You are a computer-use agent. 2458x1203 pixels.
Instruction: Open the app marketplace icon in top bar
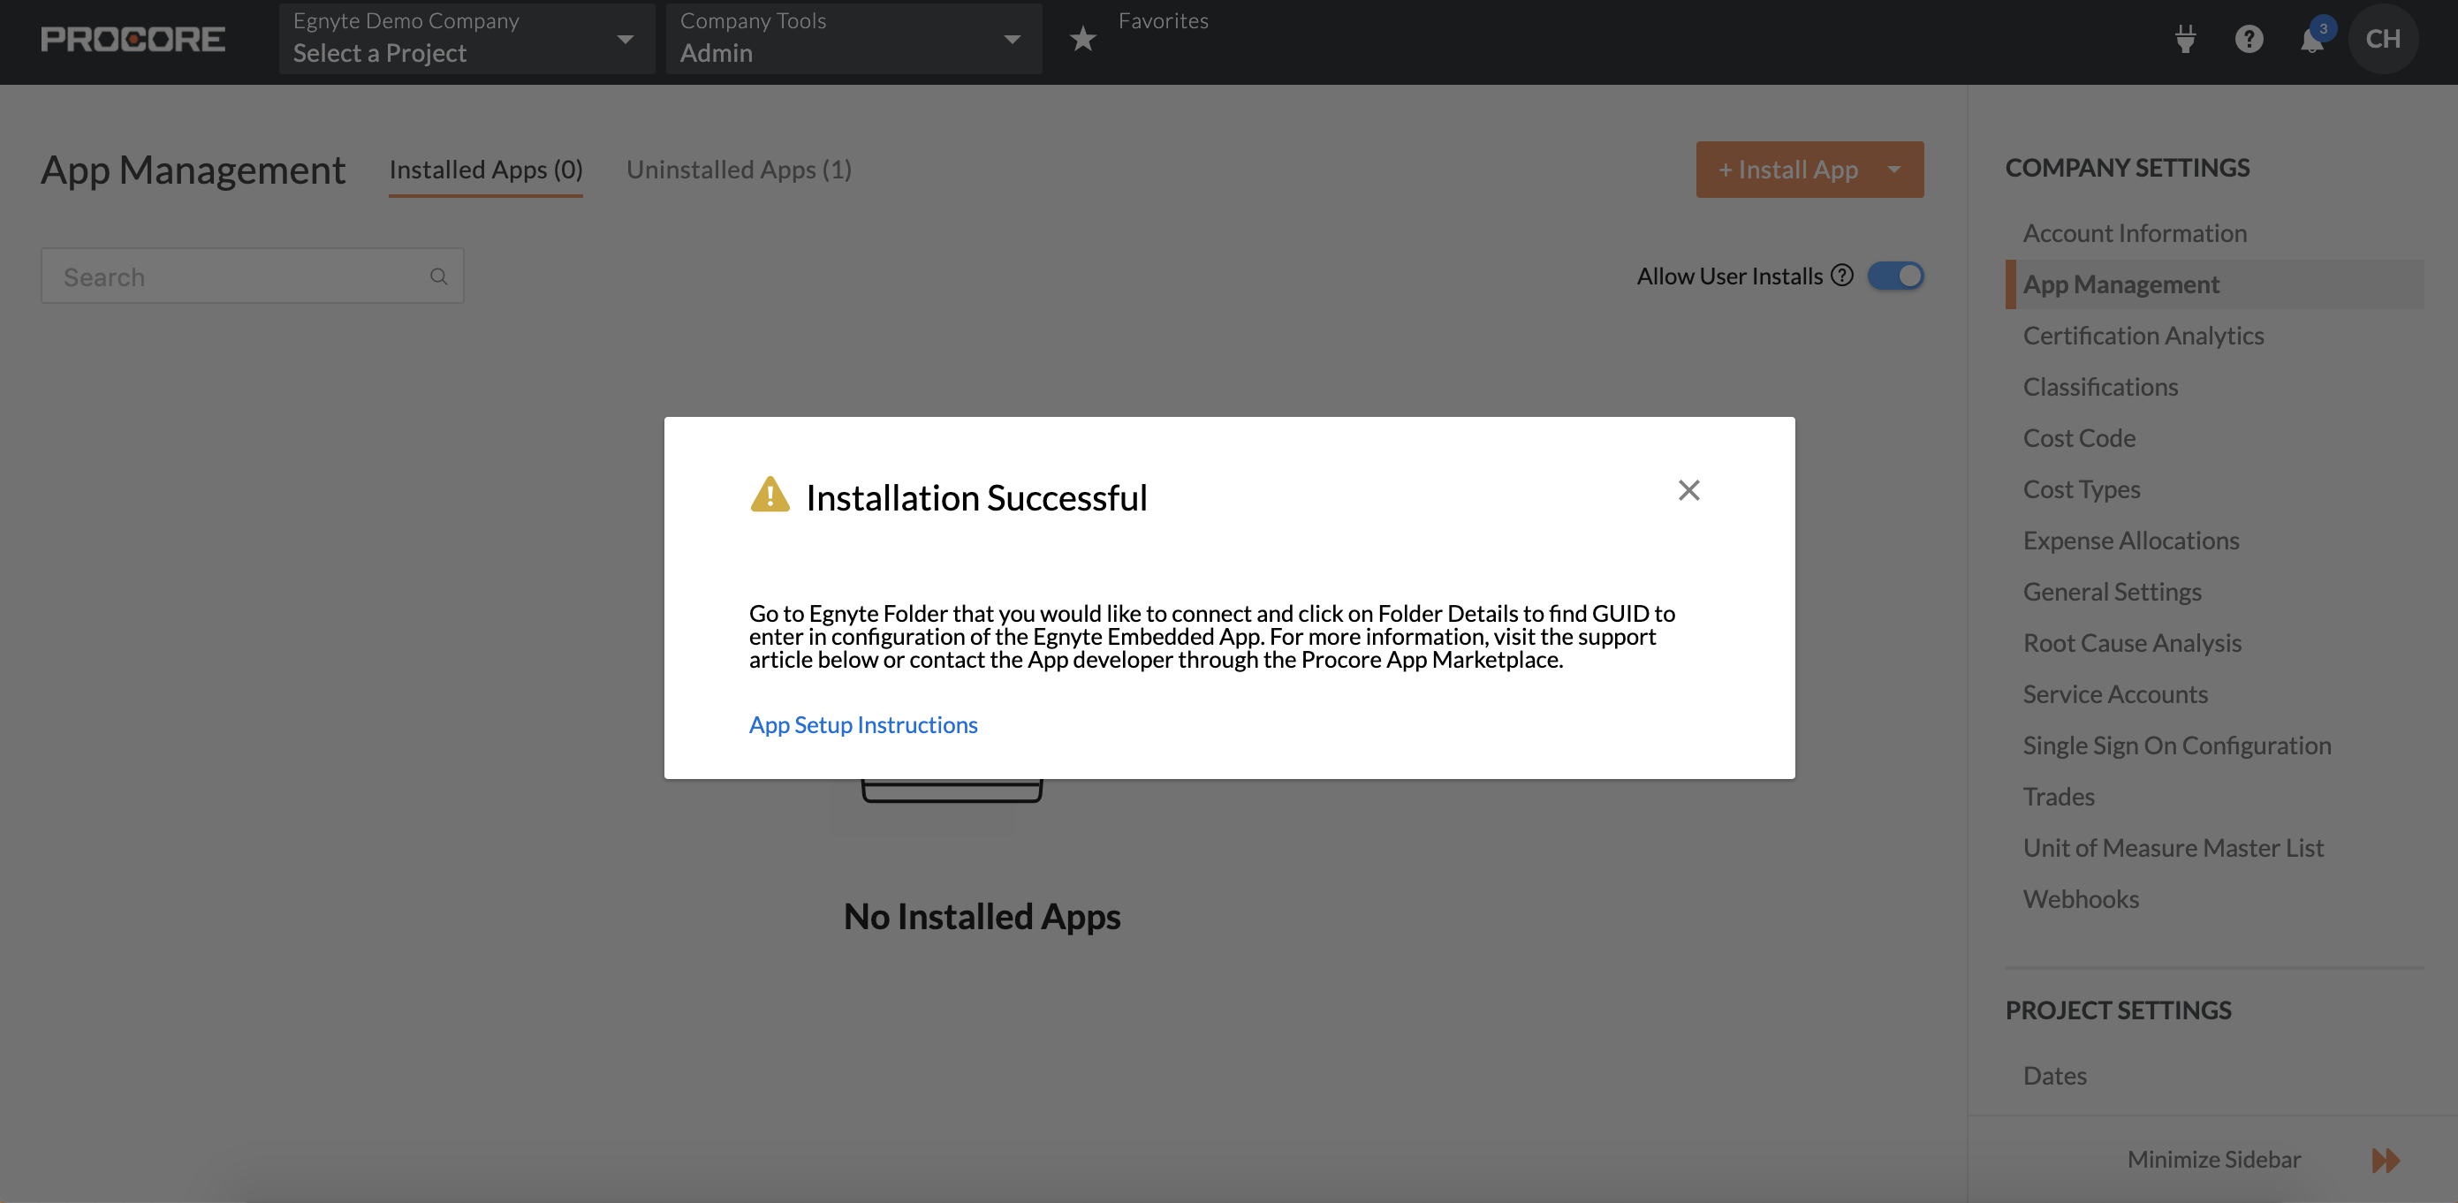pyautogui.click(x=2185, y=38)
